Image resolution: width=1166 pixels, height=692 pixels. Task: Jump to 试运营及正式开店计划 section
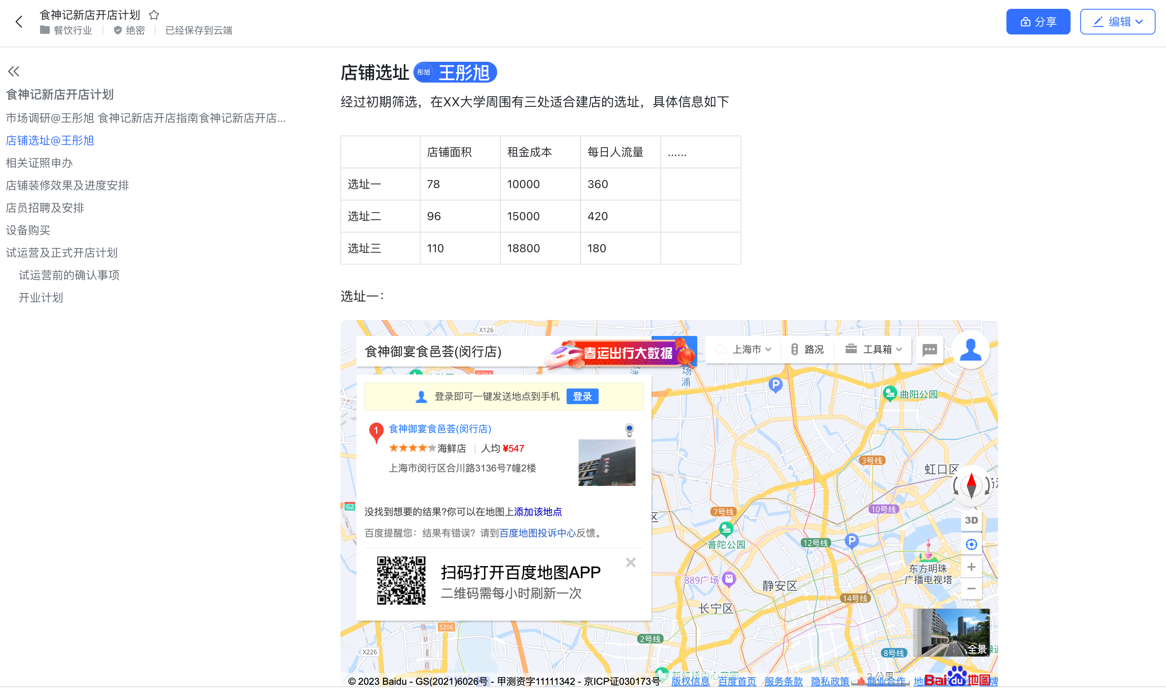[x=61, y=252]
